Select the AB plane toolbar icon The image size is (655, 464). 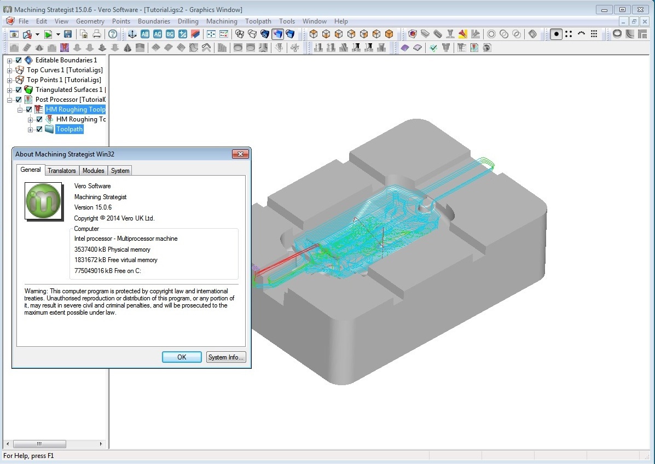tap(145, 34)
